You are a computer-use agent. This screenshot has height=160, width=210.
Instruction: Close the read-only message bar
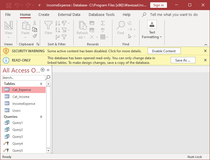coord(205,60)
